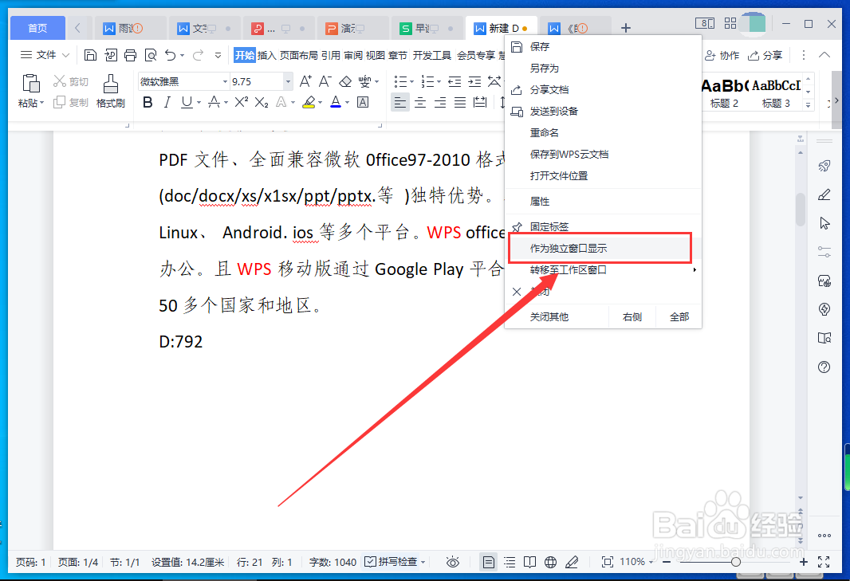This screenshot has height=581, width=850.
Task: Expand the 文件 menu arrow
Action: pos(65,55)
